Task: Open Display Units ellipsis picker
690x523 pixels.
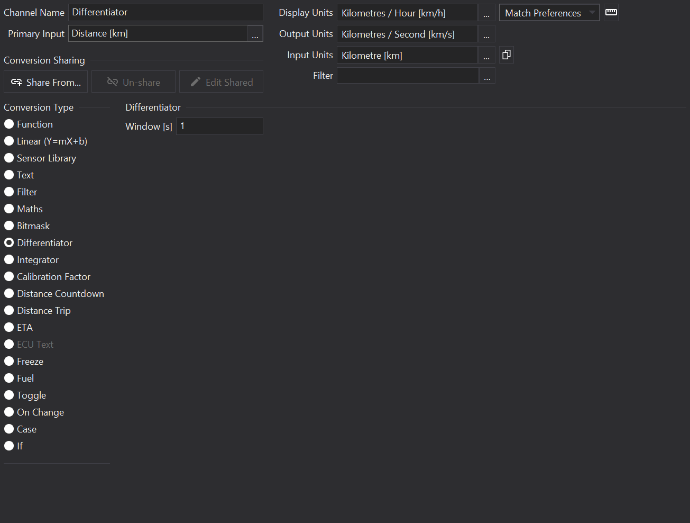Action: click(486, 13)
